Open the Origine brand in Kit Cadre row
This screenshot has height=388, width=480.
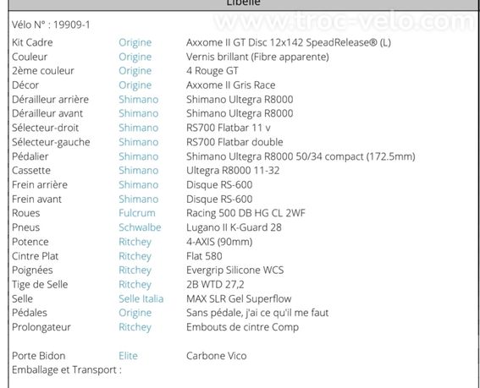point(135,42)
